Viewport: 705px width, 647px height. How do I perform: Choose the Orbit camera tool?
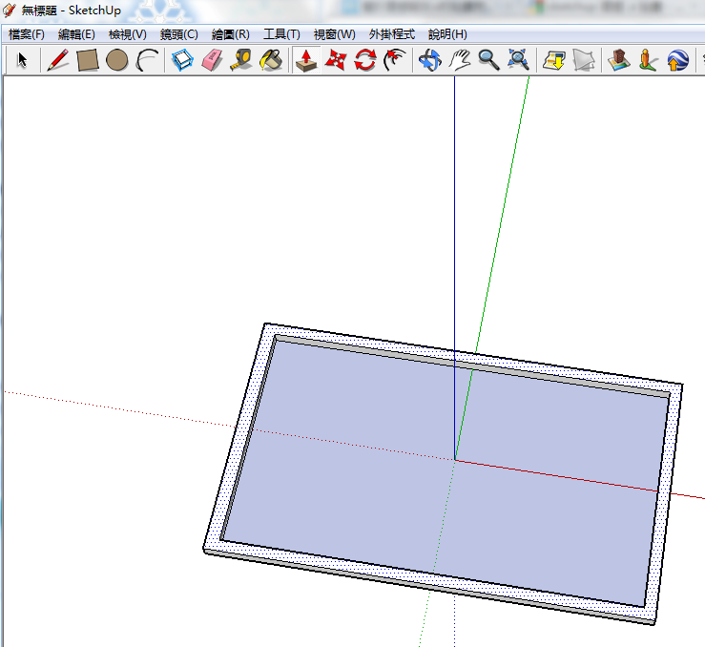click(430, 60)
